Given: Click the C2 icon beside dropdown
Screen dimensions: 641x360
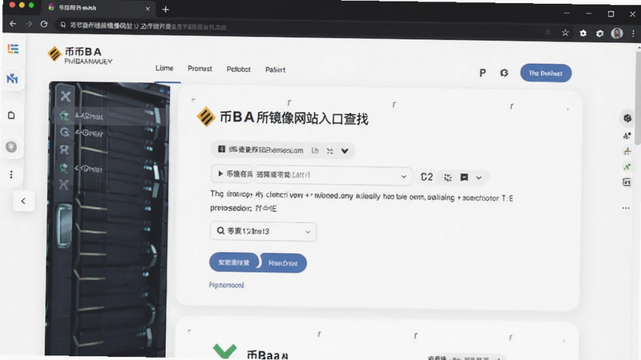Looking at the screenshot, I should [x=426, y=177].
